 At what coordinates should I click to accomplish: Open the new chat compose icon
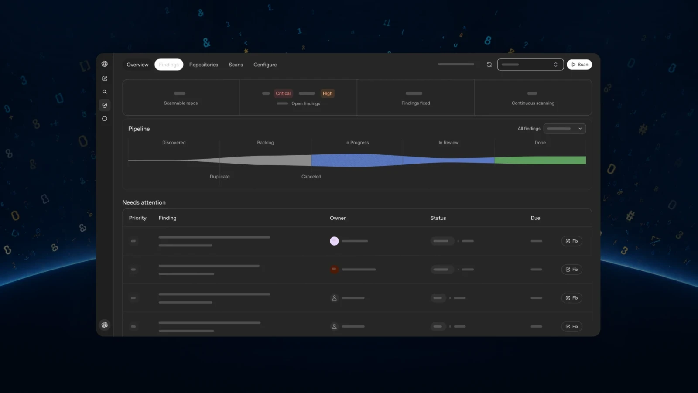click(x=105, y=79)
